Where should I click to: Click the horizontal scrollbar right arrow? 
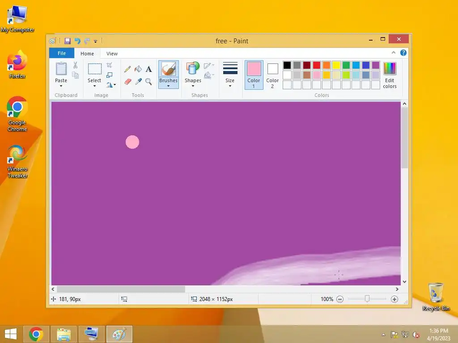(397, 289)
